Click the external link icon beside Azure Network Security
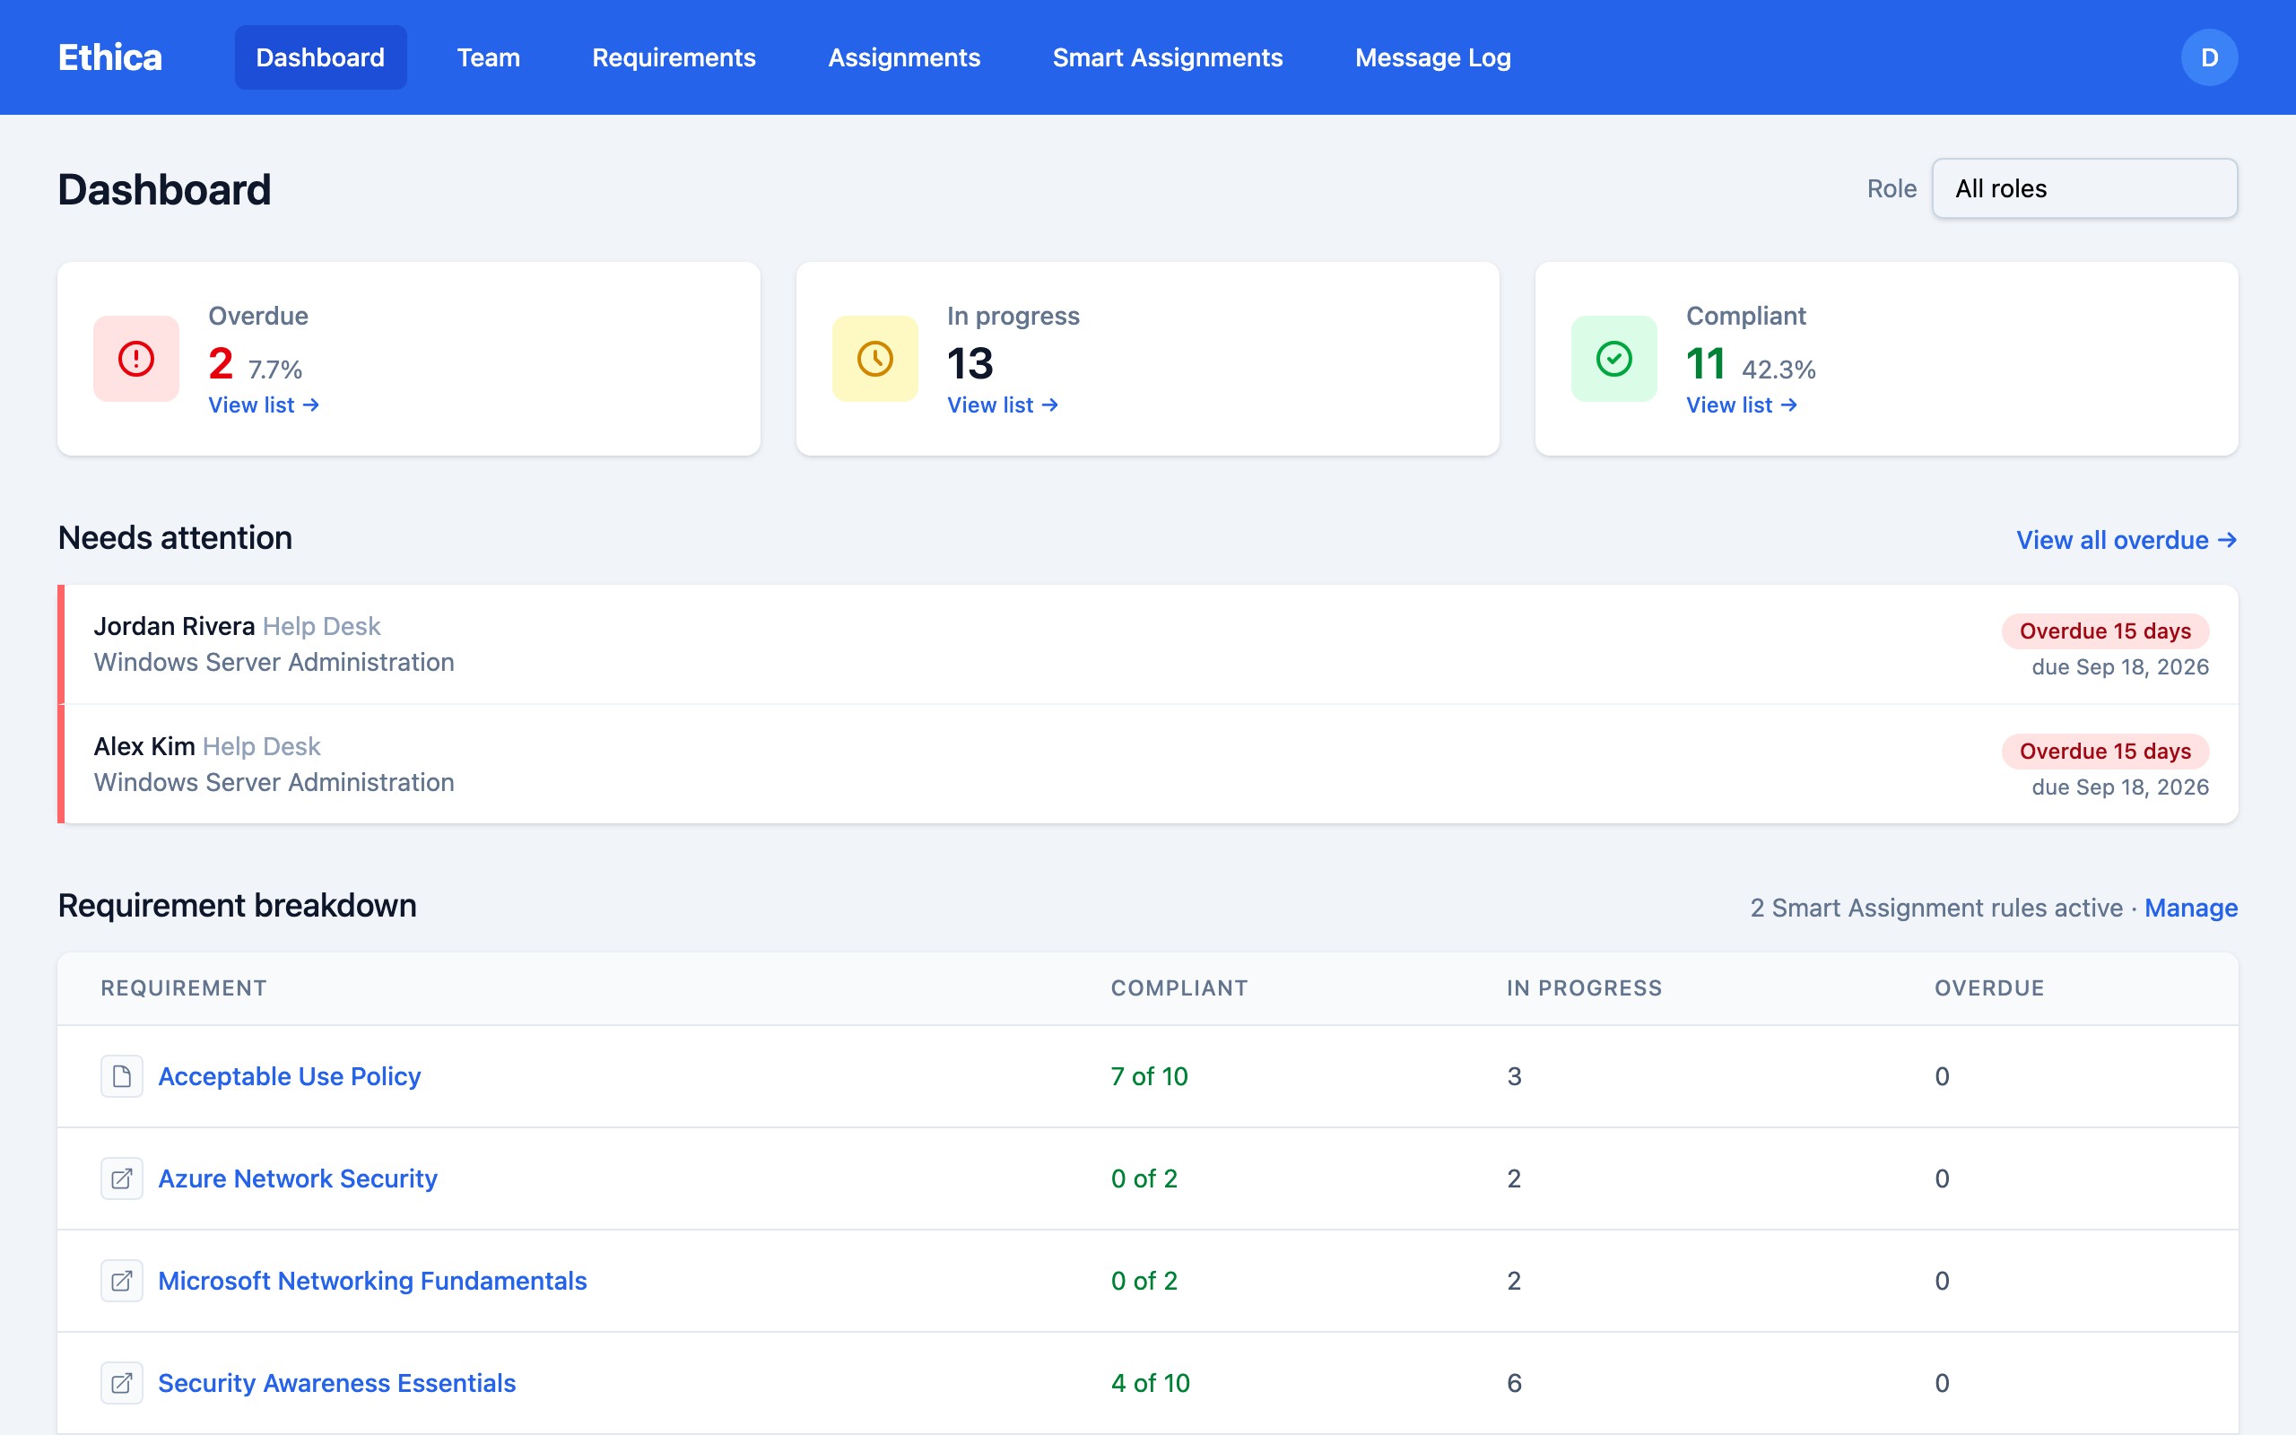 click(x=121, y=1178)
